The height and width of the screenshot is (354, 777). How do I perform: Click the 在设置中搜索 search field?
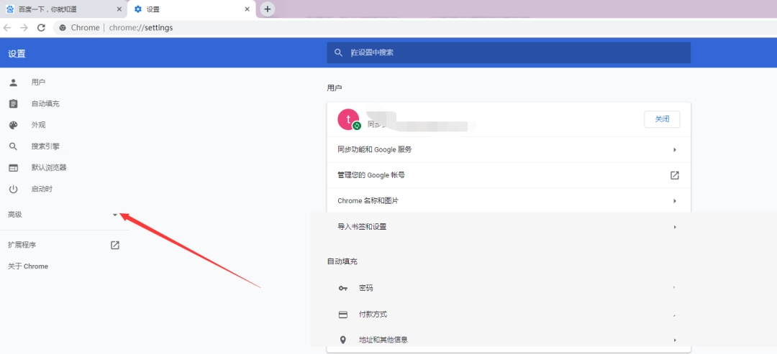pyautogui.click(x=509, y=52)
